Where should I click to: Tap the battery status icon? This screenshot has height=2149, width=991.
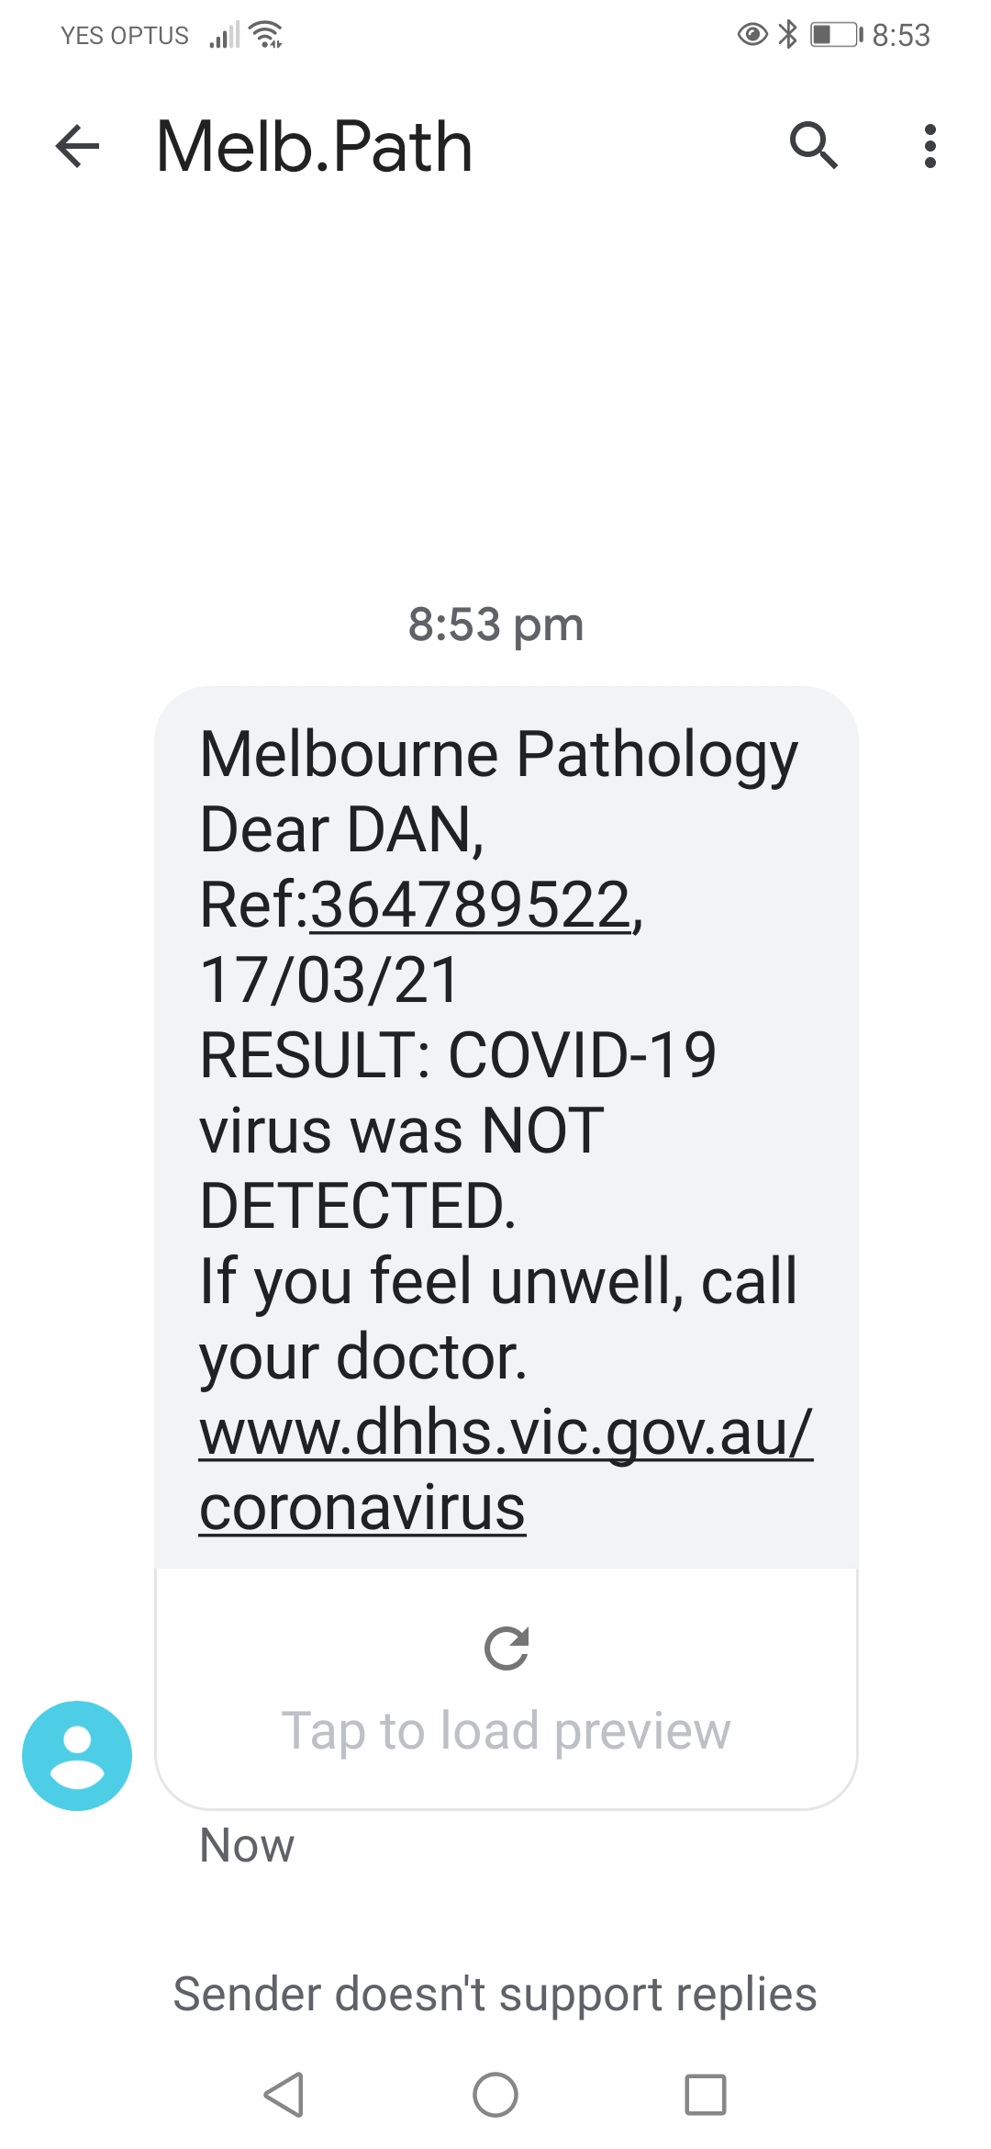(836, 35)
